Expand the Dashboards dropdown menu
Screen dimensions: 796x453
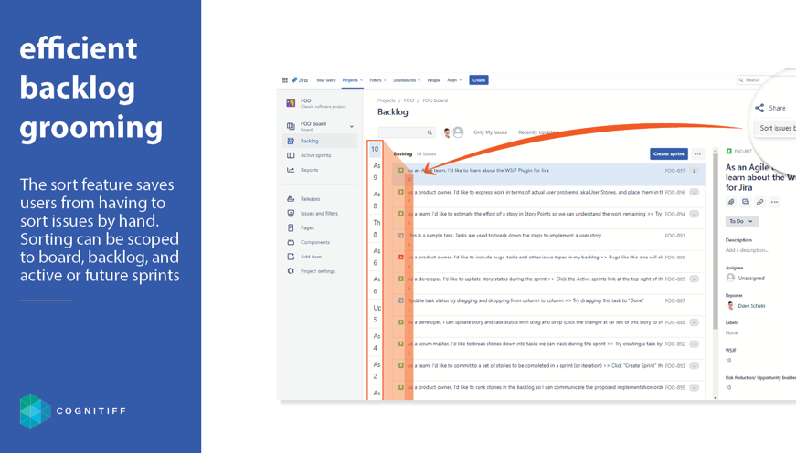(407, 80)
